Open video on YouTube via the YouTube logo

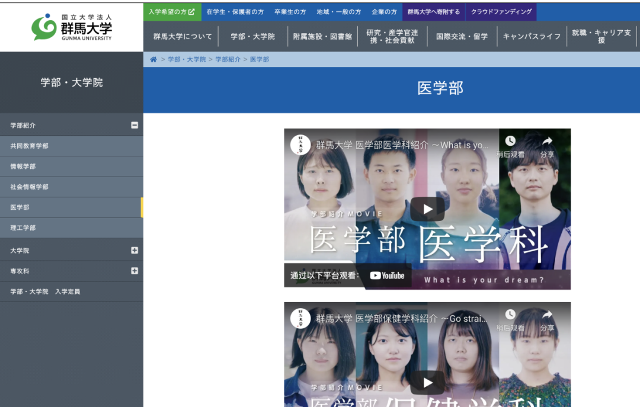pyautogui.click(x=387, y=275)
